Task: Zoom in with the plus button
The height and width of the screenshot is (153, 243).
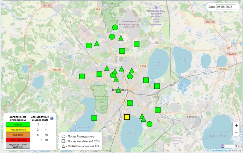Action: coord(236,125)
